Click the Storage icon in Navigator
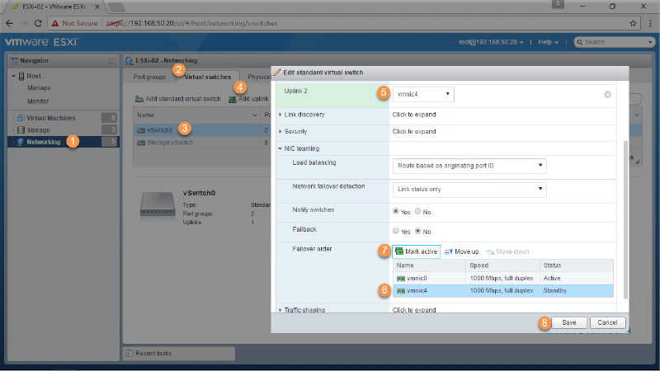660x371 pixels. [21, 130]
